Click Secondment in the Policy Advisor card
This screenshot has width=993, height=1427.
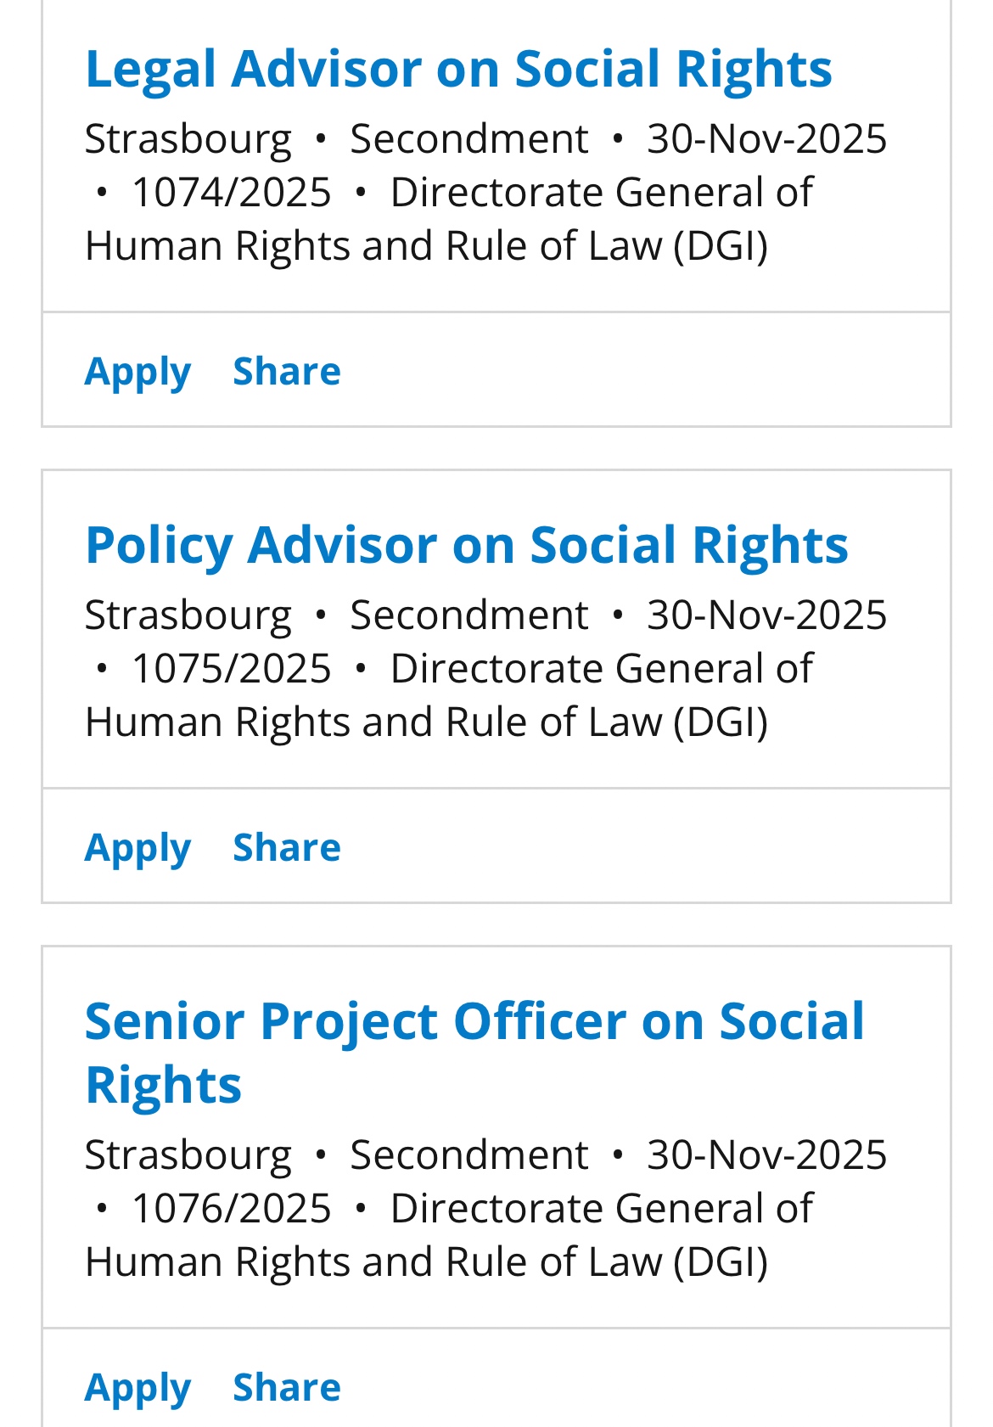pyautogui.click(x=468, y=615)
